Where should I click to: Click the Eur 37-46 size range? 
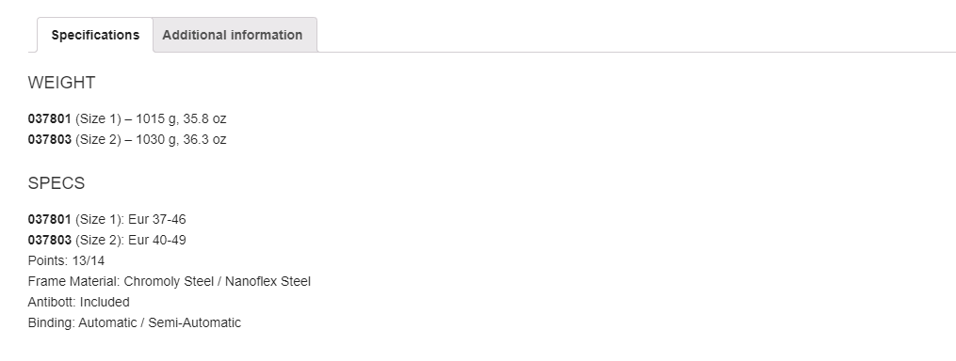(x=156, y=219)
